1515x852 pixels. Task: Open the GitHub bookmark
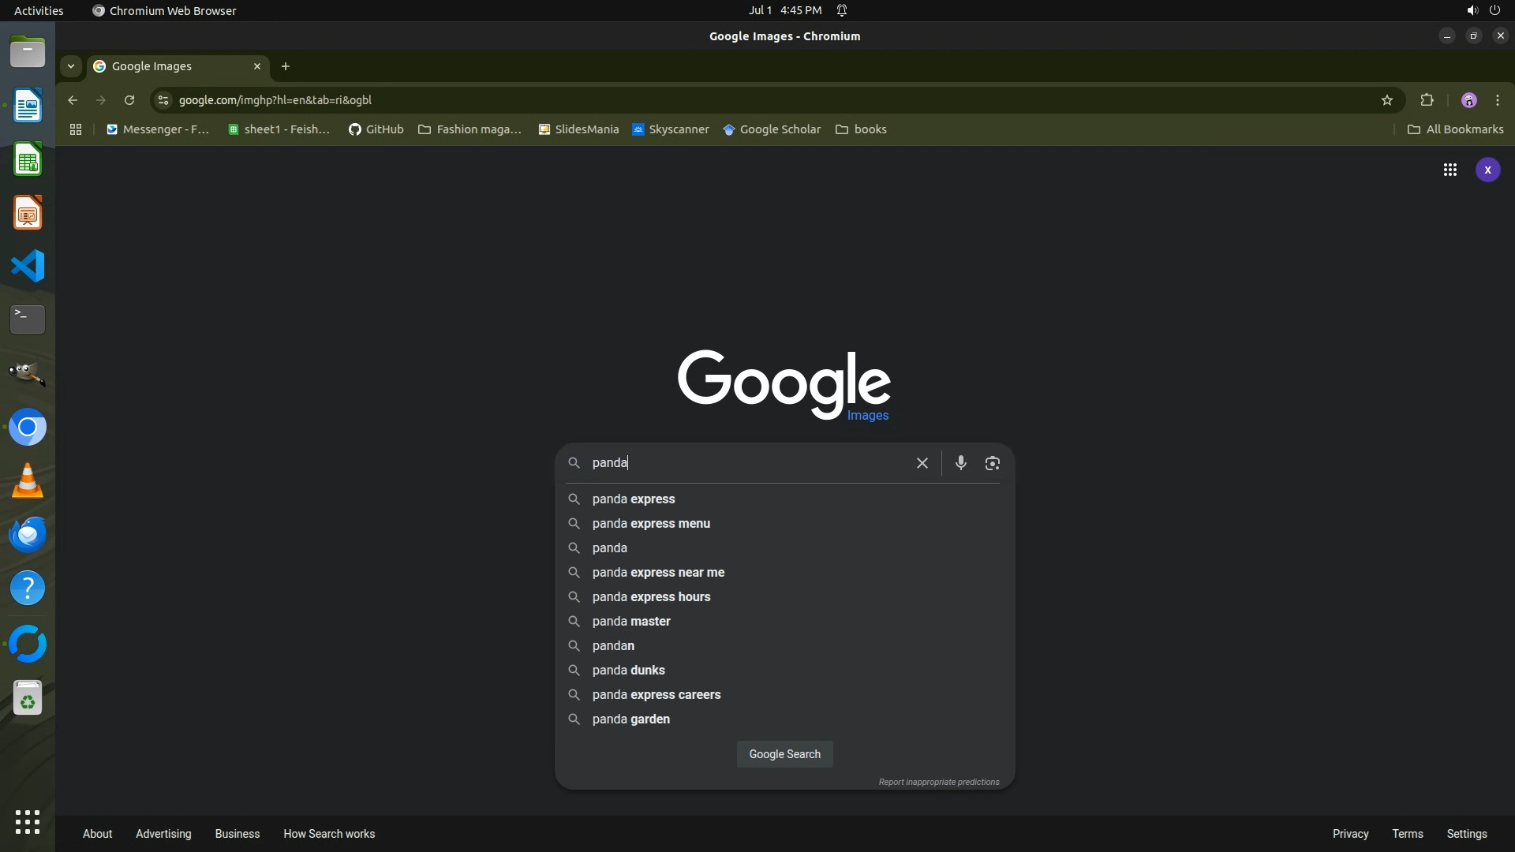[x=376, y=129]
